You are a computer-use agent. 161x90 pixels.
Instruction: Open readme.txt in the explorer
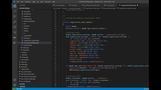(x=27, y=16)
